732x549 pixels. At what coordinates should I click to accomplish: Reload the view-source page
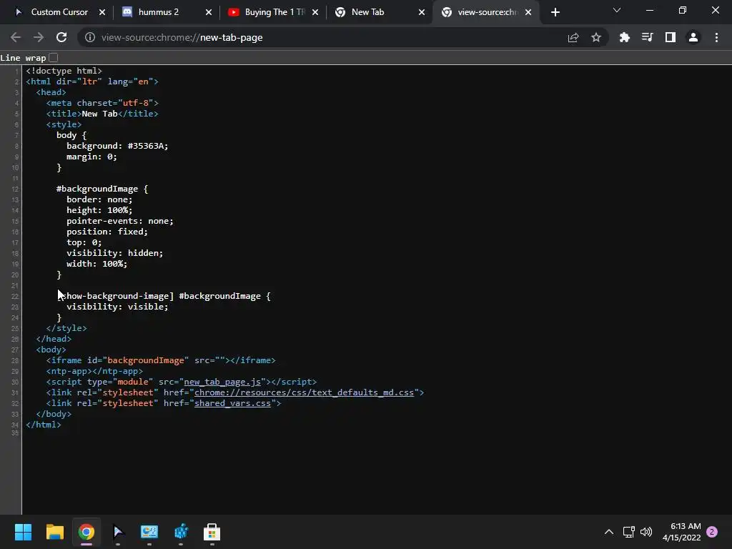pos(61,37)
